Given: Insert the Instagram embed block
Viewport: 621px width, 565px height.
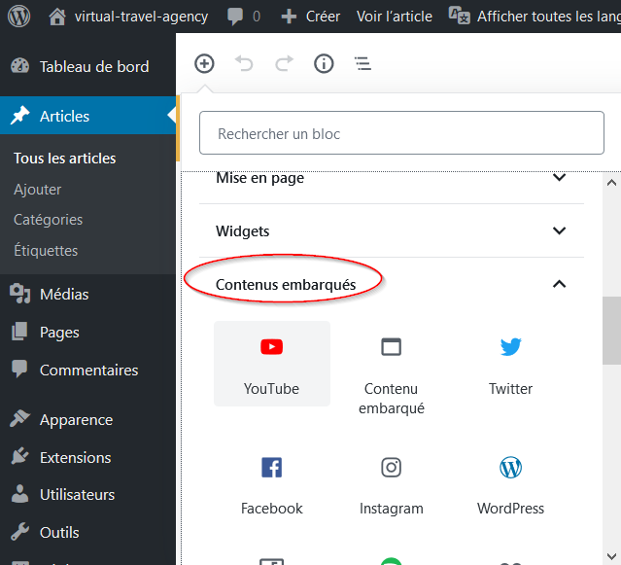Looking at the screenshot, I should [392, 484].
